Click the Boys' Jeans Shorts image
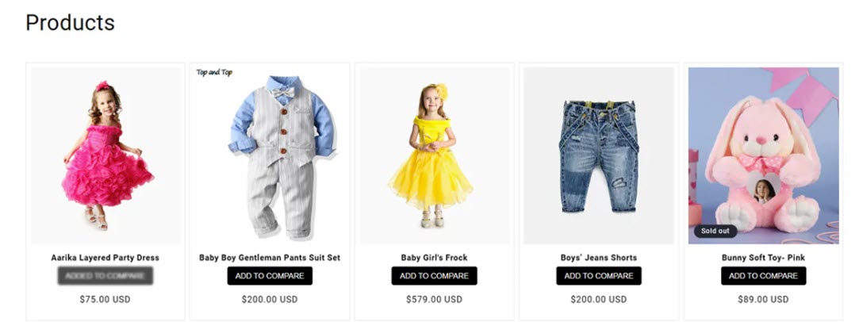Viewport: 859px width, 322px height. [598, 155]
